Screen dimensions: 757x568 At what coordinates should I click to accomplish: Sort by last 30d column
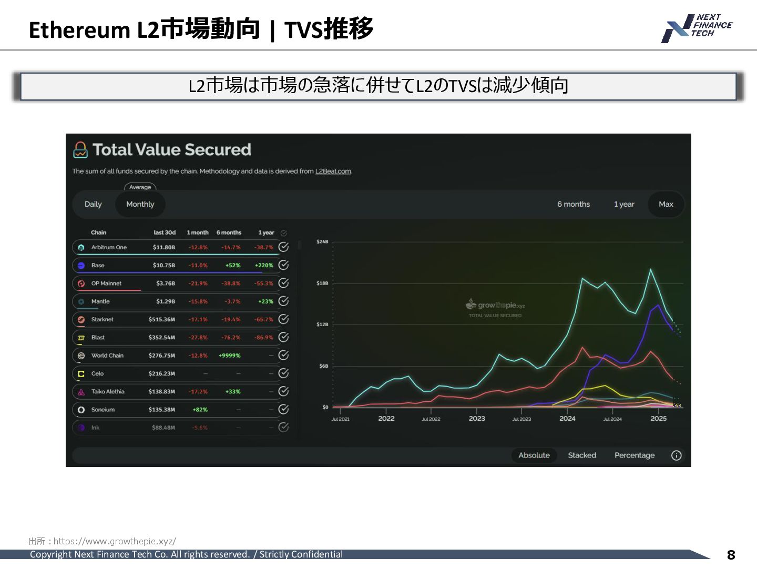coord(165,232)
